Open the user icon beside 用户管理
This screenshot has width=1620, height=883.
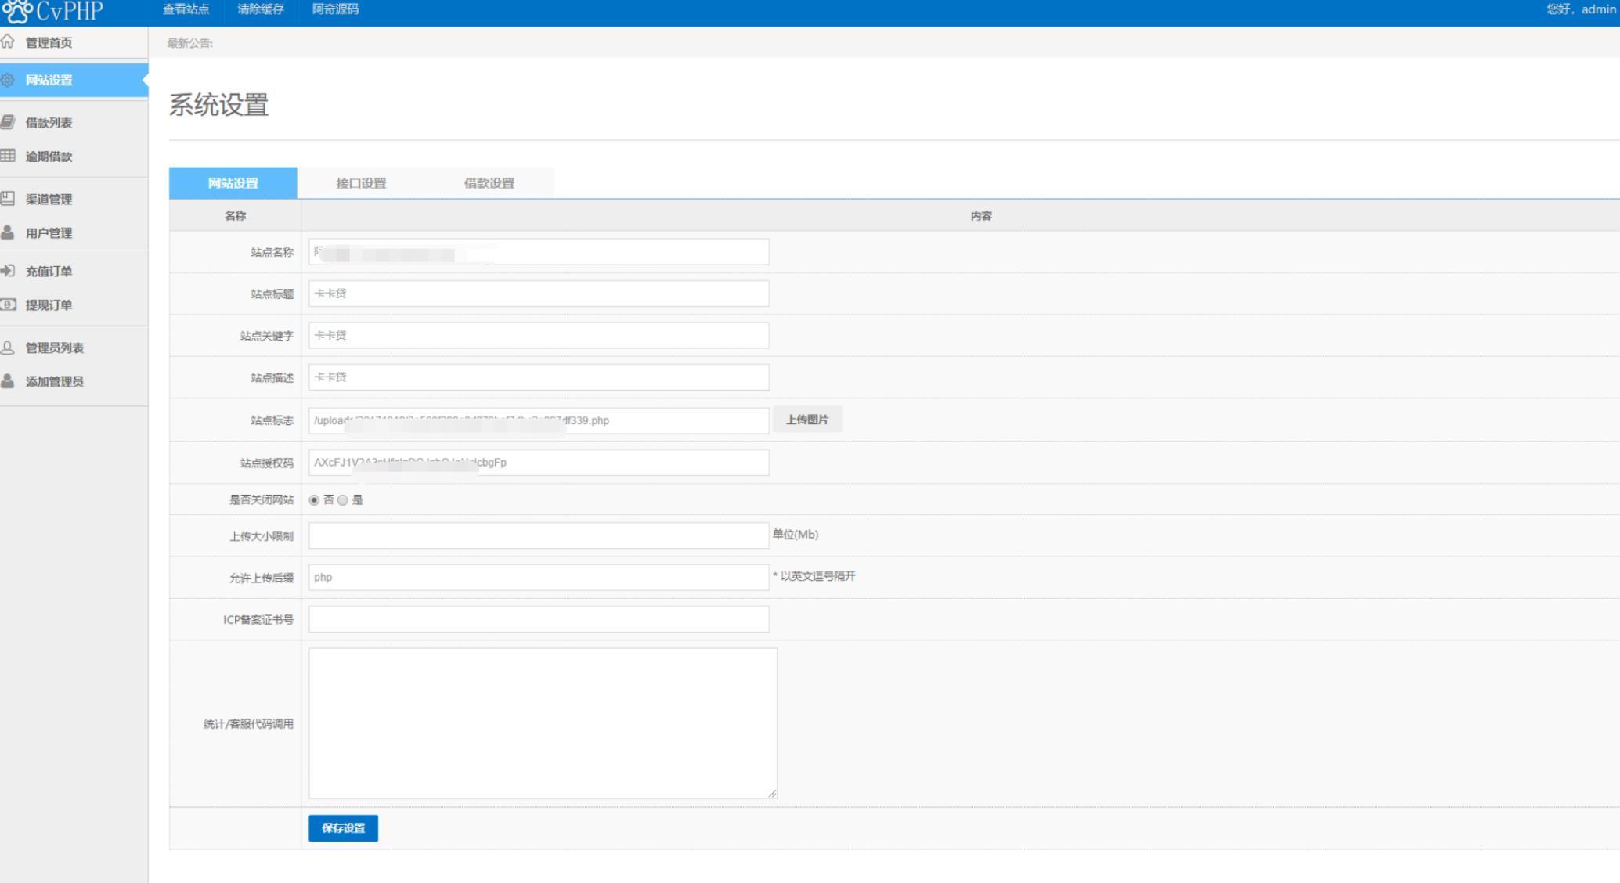pyautogui.click(x=7, y=232)
